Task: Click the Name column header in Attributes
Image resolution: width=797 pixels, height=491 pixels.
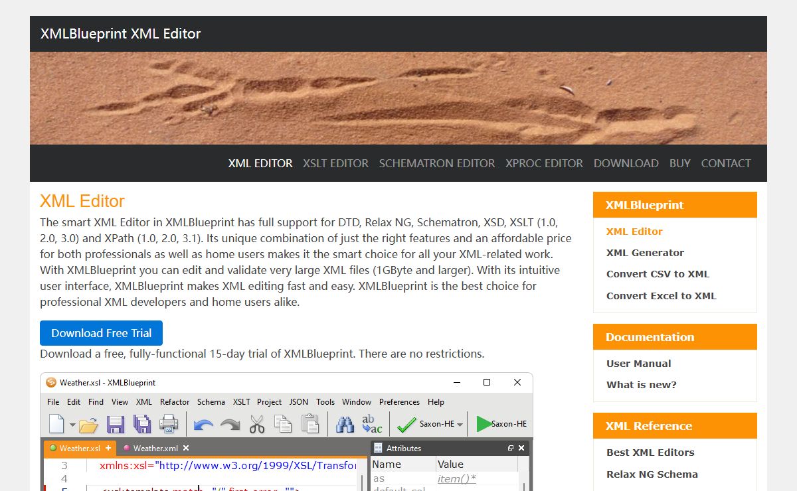Action: [403, 464]
